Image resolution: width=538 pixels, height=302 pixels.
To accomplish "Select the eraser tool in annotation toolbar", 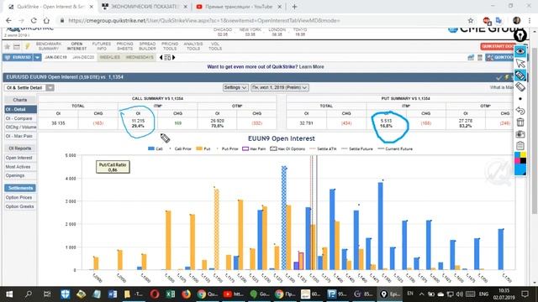I will pyautogui.click(x=520, y=86).
